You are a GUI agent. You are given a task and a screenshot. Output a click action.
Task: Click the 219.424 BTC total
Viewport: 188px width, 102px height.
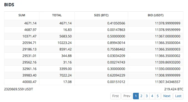[174, 89]
